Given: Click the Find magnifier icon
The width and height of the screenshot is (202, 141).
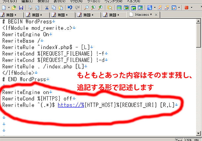Looking at the screenshot, I should tap(86, 7).
